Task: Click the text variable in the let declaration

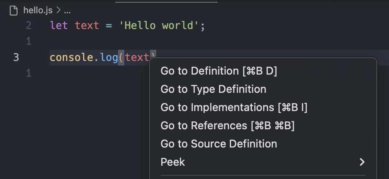Action: click(x=87, y=26)
